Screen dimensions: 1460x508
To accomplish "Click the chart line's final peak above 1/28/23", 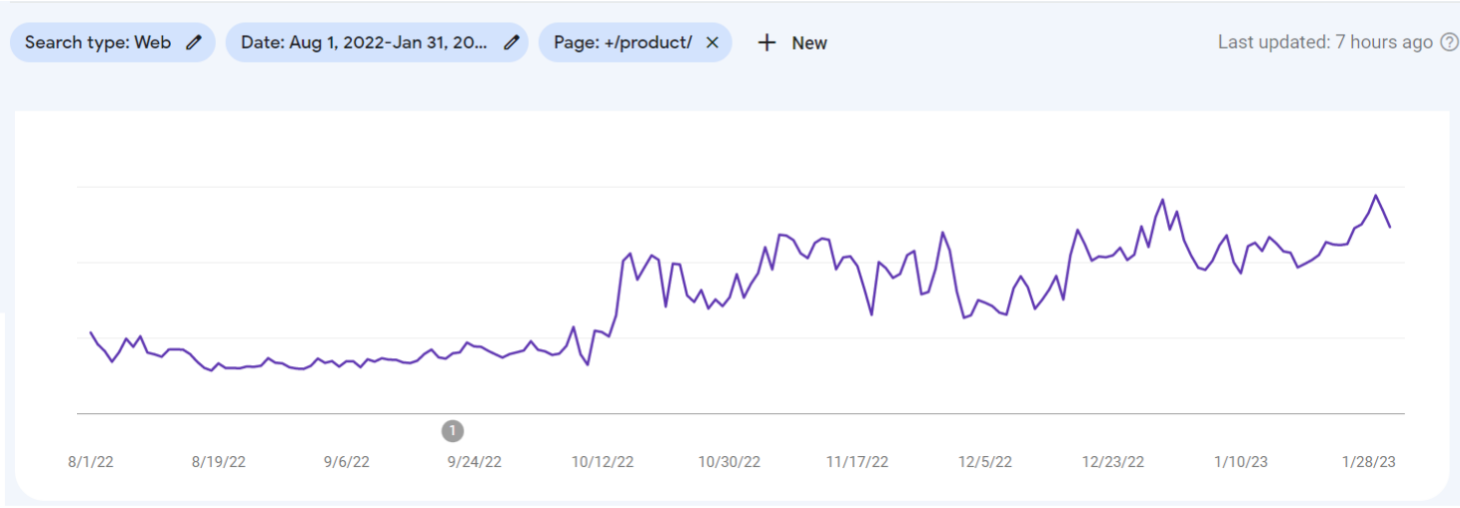I will coord(1376,196).
